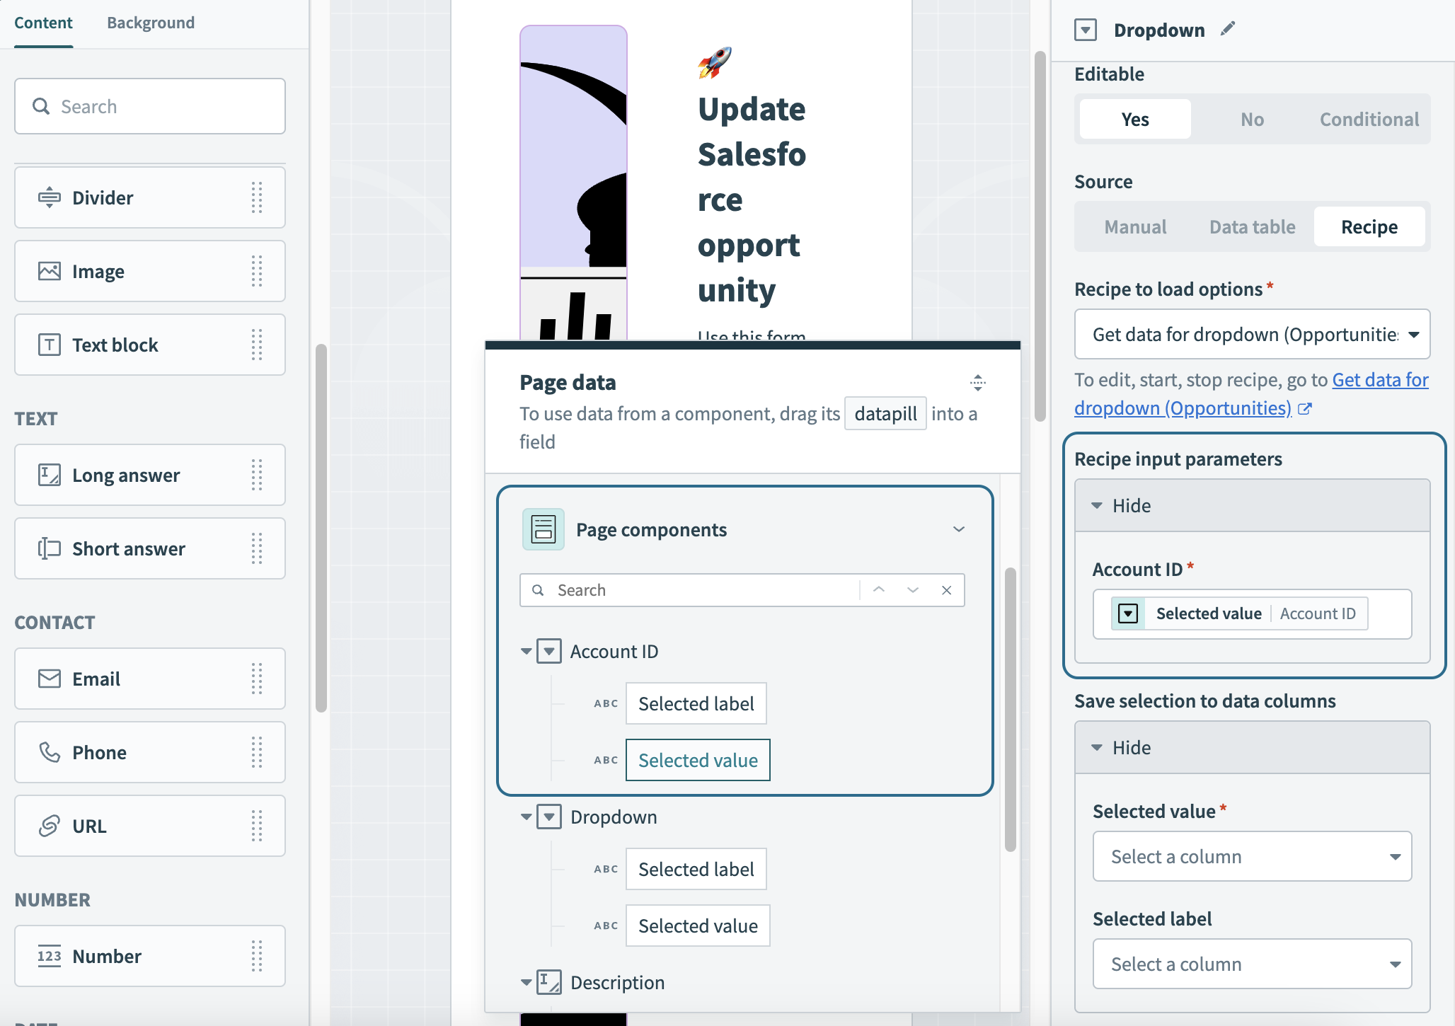Collapse the Save selection to data columns Hide section
This screenshot has height=1026, width=1455.
(1252, 747)
